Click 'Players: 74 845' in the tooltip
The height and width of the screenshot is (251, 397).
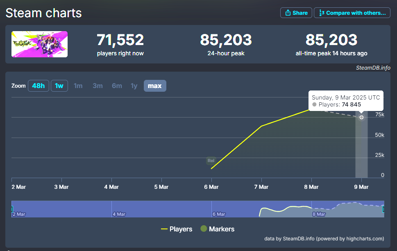point(337,104)
